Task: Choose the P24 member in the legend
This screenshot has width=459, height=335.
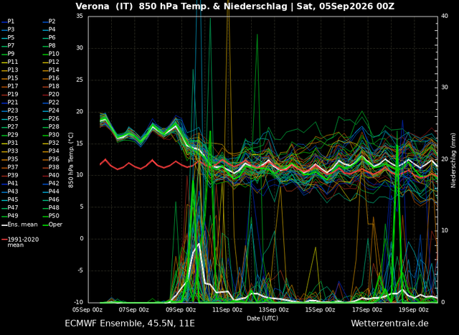Action: pos(51,110)
